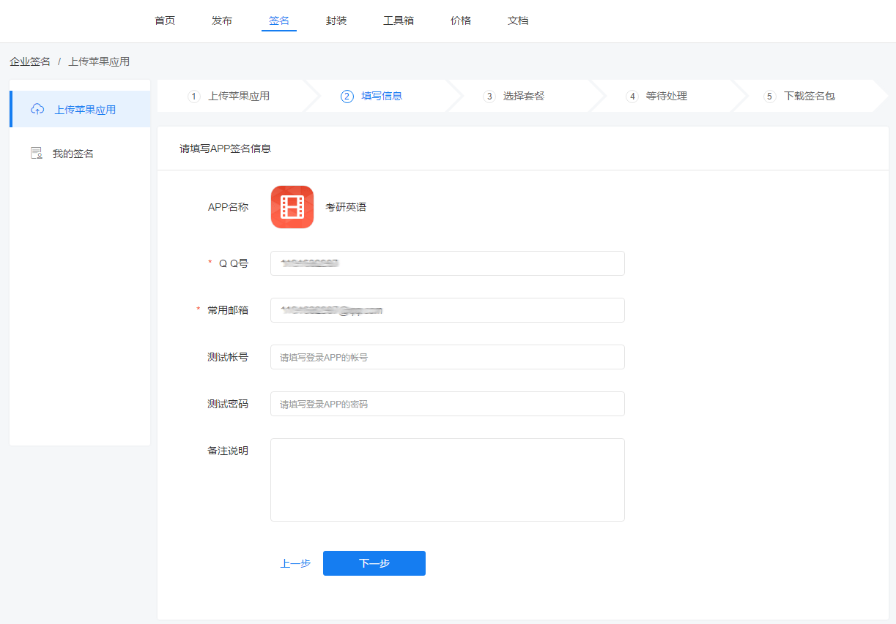This screenshot has height=624, width=896.
Task: Click the red film app icon
Action: [292, 207]
